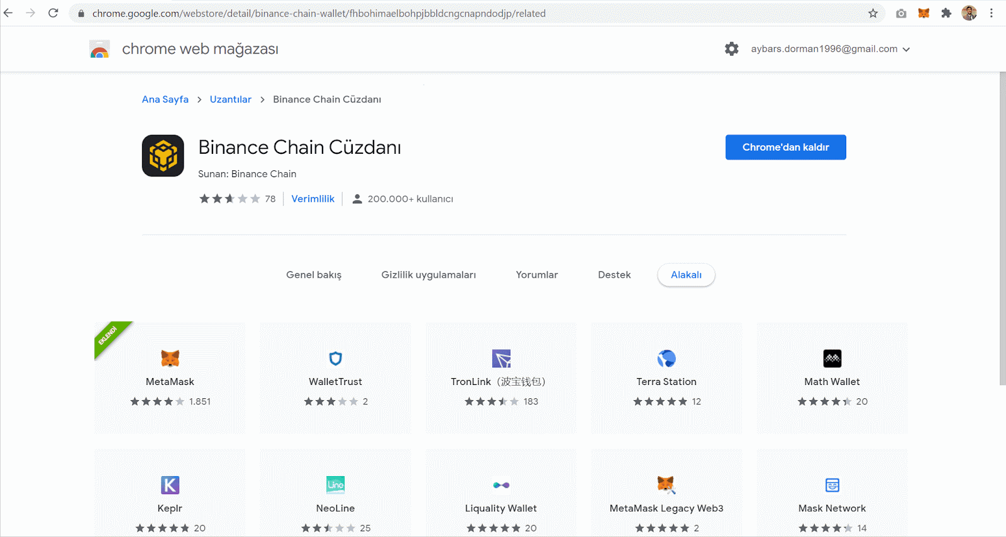Click the Binance wallet star rating
This screenshot has width=1006, height=537.
(229, 199)
